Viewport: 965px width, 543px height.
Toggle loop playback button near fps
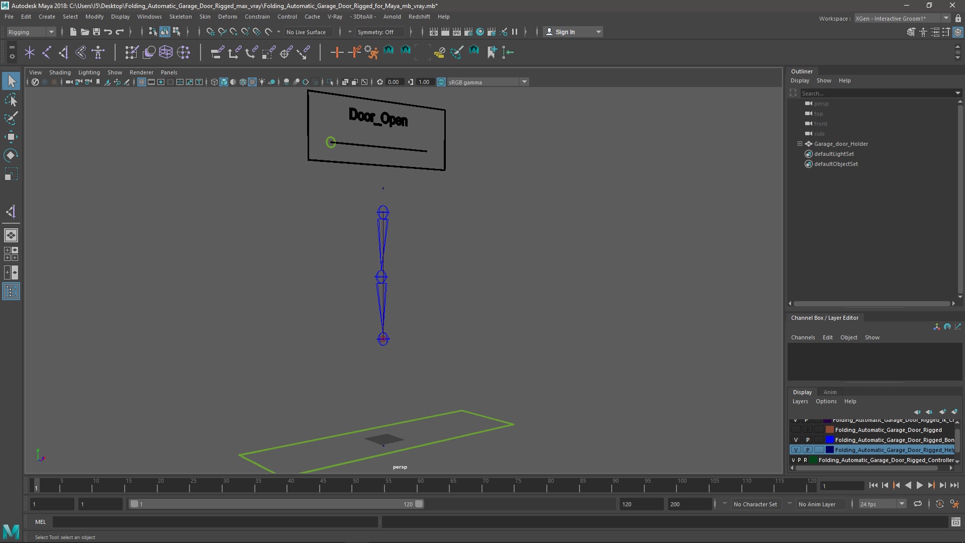pos(918,504)
